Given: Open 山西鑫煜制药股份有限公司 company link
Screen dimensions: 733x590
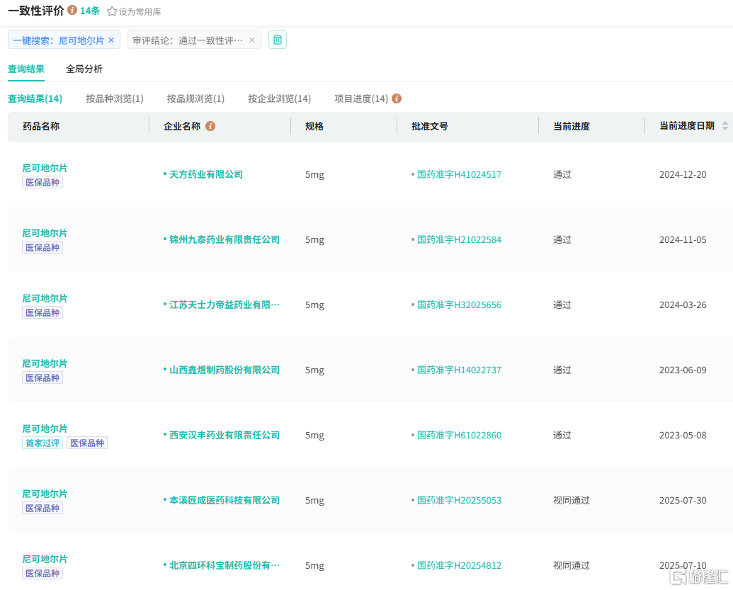Looking at the screenshot, I should [225, 370].
